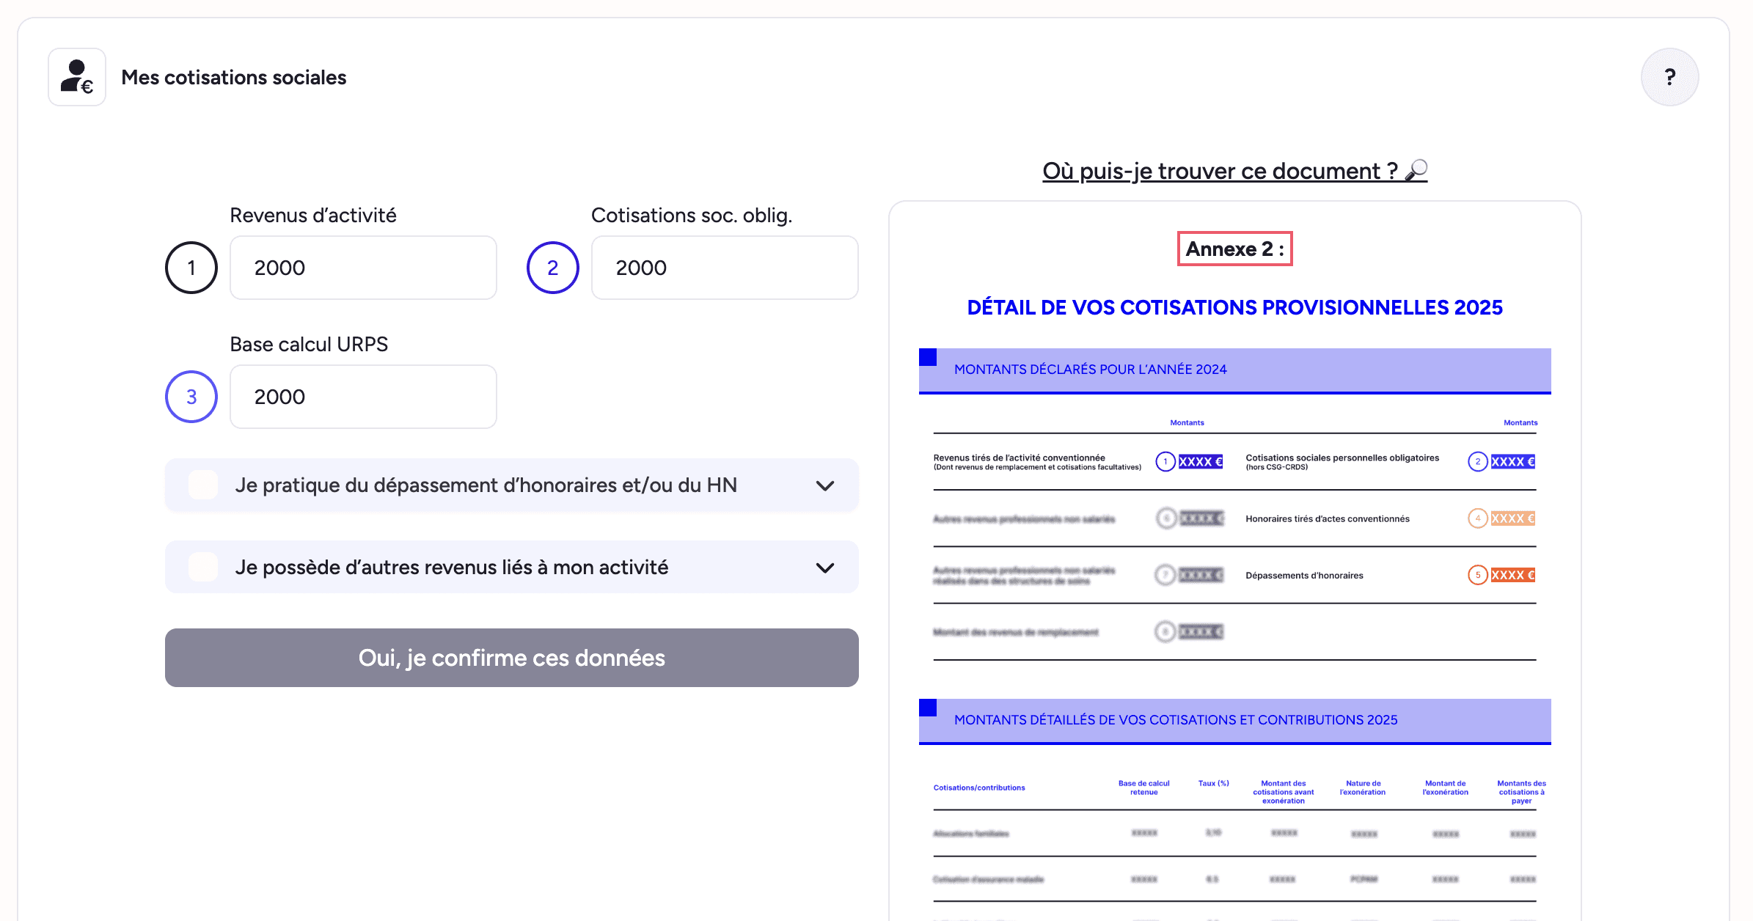
Task: Click the Base calcul URPS input field
Action: [x=363, y=397]
